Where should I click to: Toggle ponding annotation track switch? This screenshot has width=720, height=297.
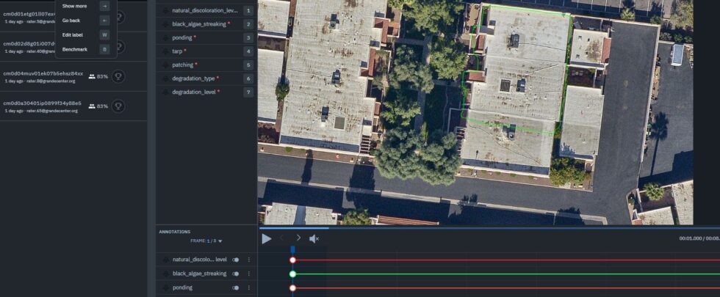[x=236, y=287]
